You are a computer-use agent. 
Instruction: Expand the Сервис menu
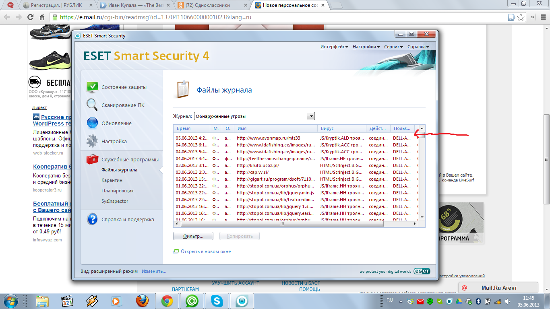pos(393,47)
